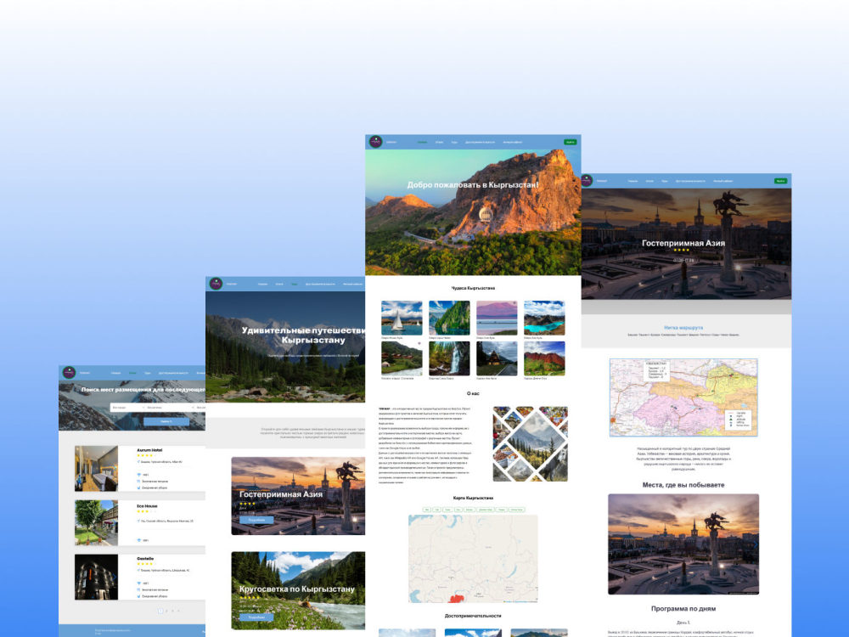Click the diamond photo collage in the О нас section
Image resolution: width=849 pixels, height=637 pixels.
pyautogui.click(x=531, y=443)
